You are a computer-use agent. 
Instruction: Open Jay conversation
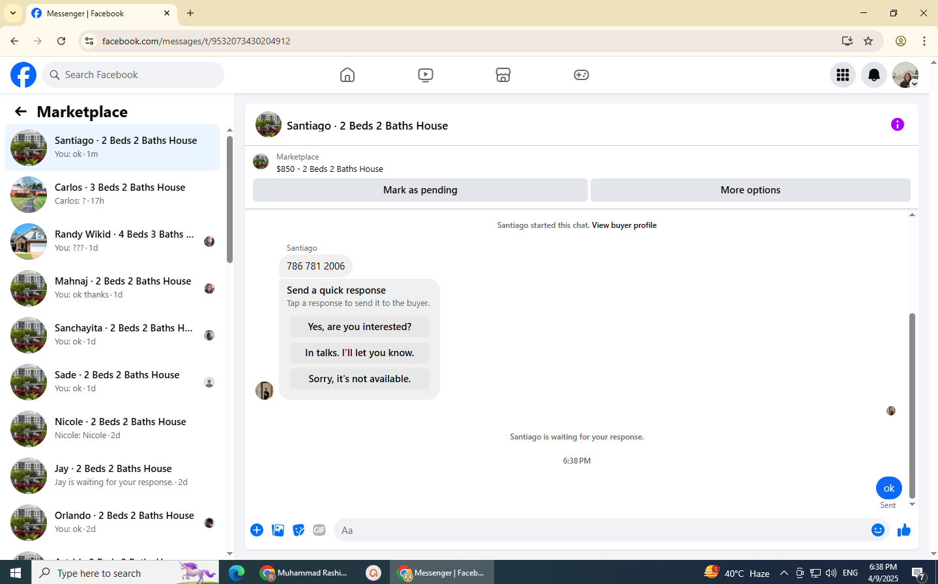[x=112, y=476]
